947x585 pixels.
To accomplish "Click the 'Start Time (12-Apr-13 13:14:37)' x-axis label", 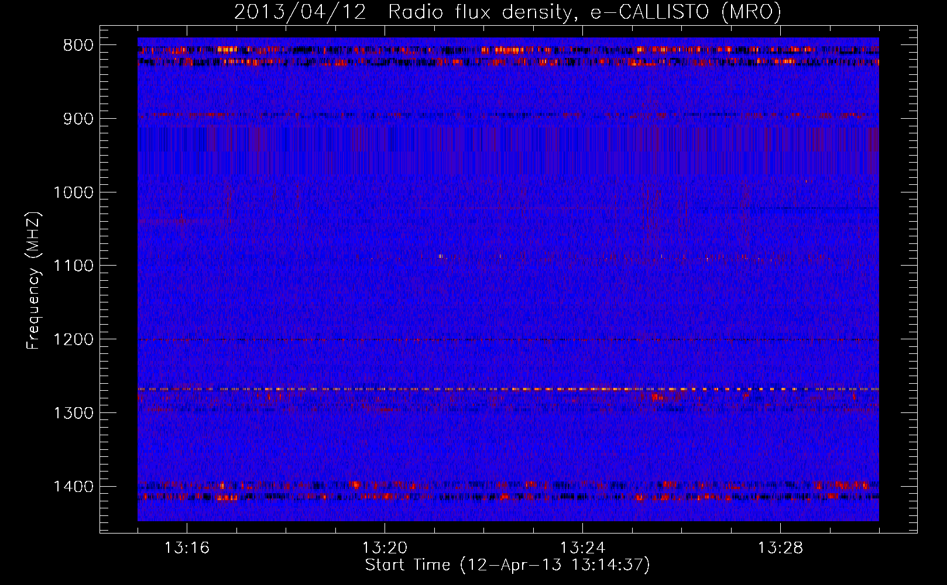I will [507, 565].
